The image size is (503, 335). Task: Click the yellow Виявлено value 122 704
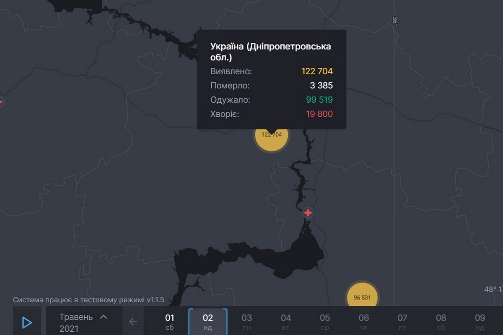tap(316, 71)
